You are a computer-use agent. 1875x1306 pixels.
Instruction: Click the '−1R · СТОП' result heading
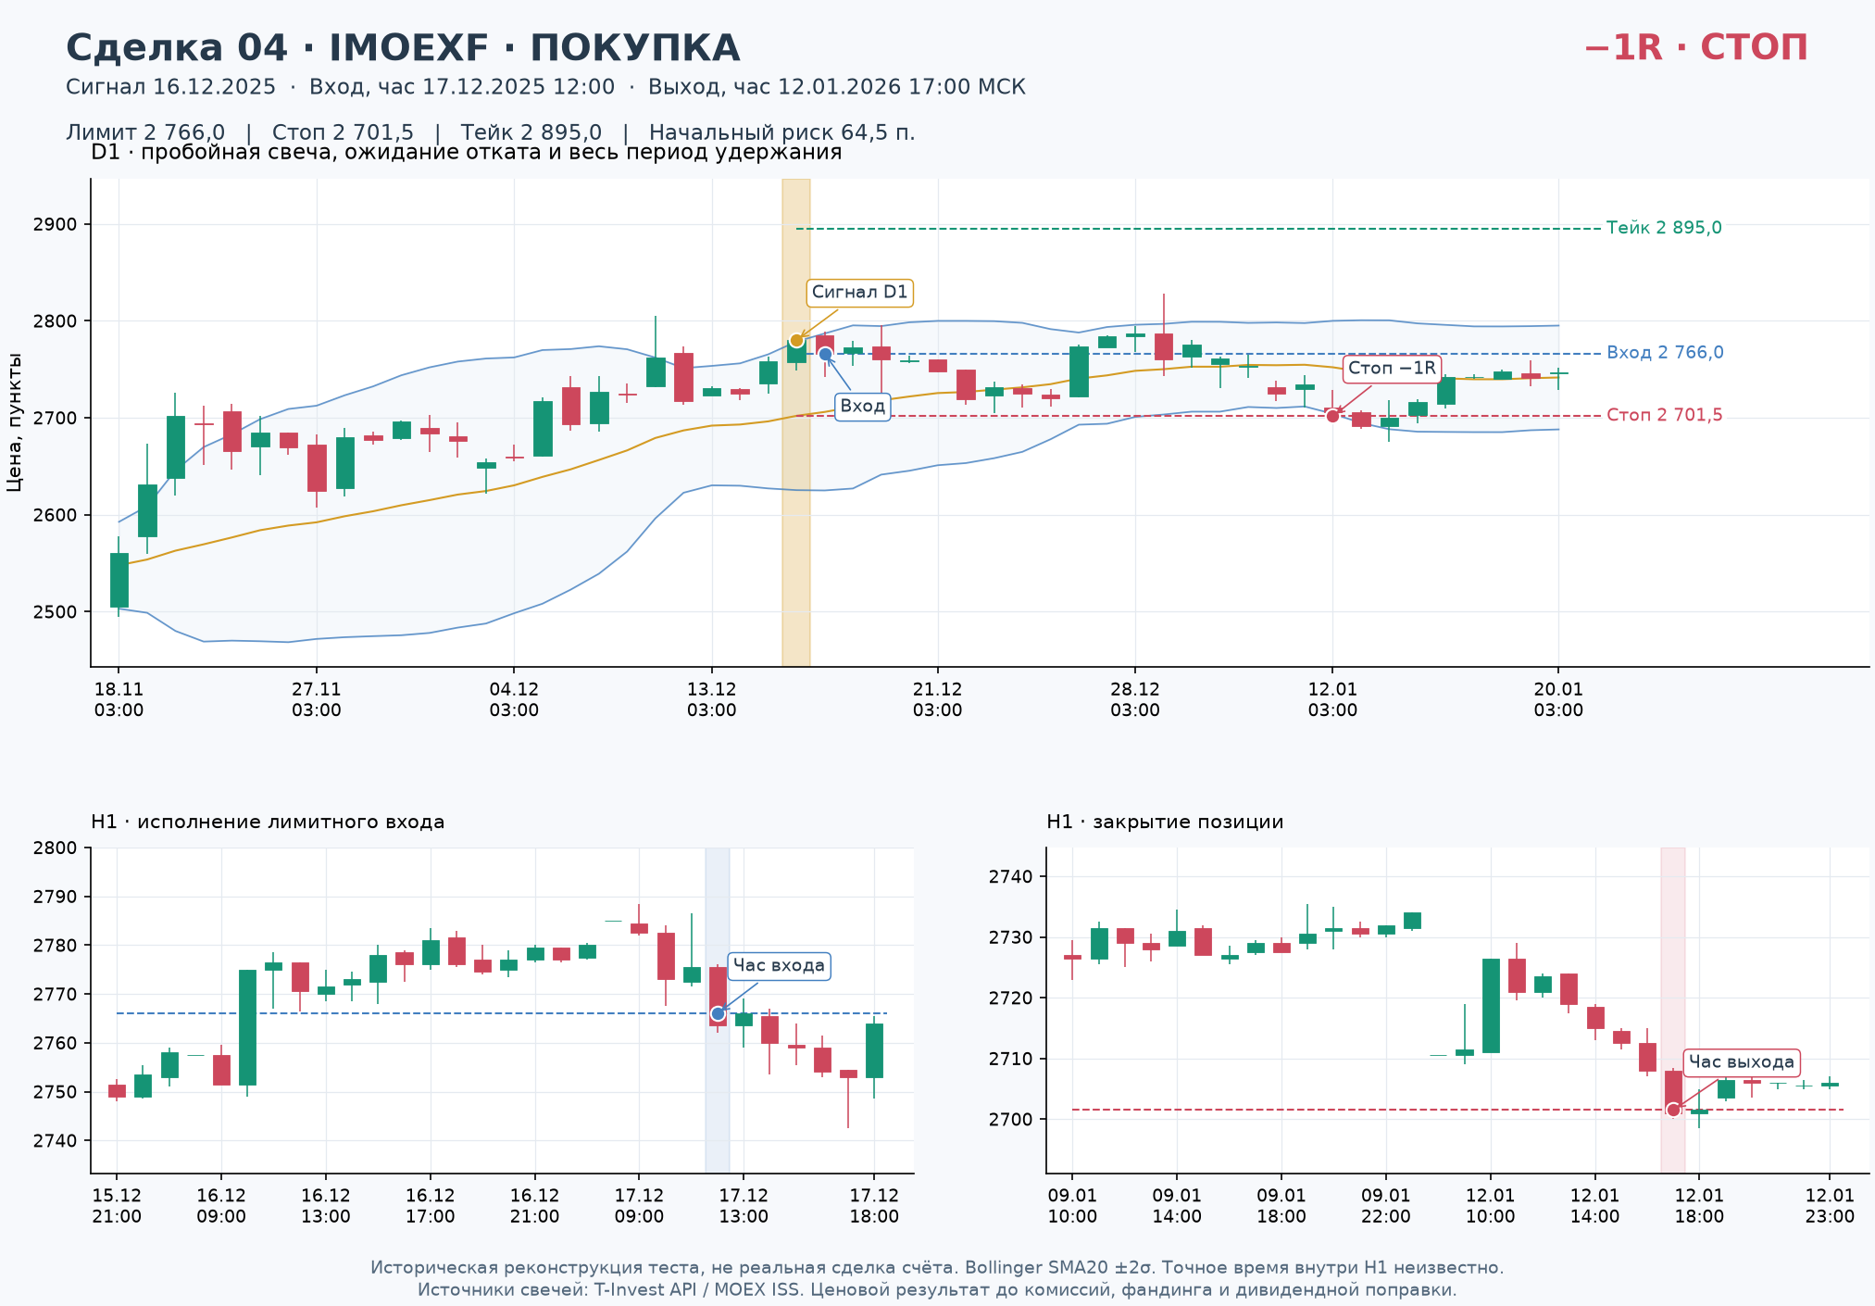pyautogui.click(x=1695, y=48)
